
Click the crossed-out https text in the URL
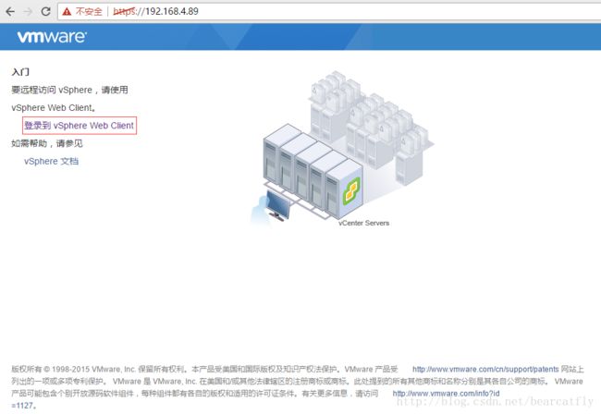[x=124, y=11]
